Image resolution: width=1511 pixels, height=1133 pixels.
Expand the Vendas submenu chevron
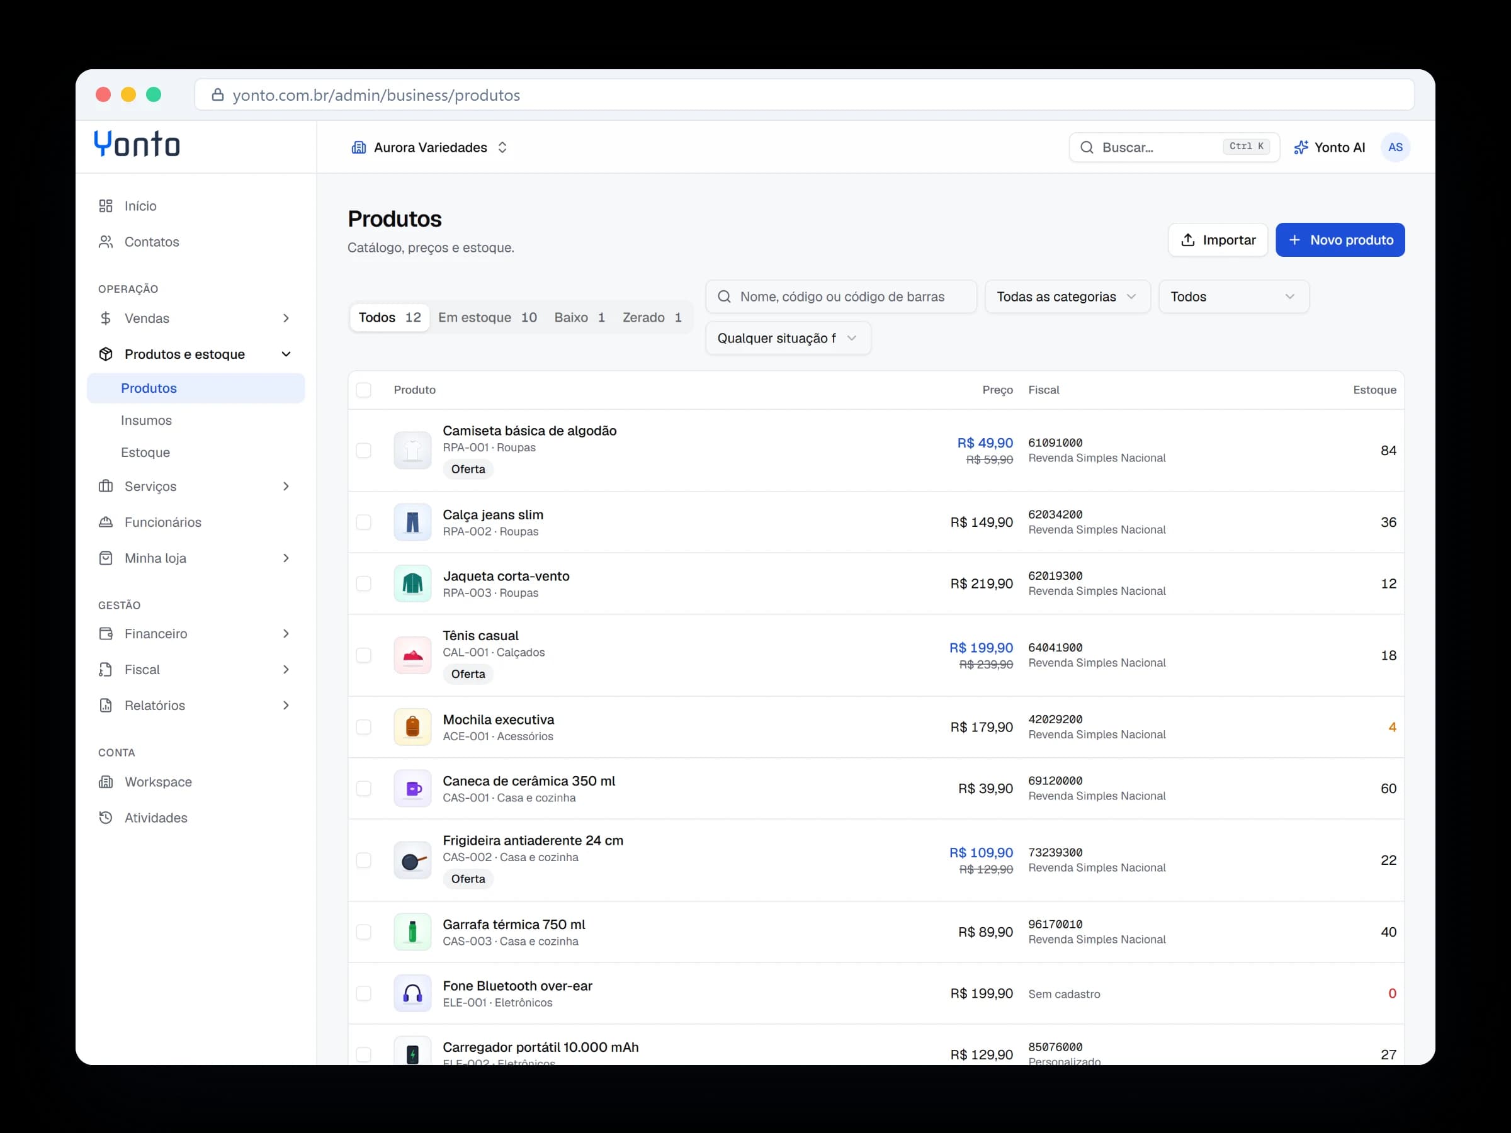(286, 318)
